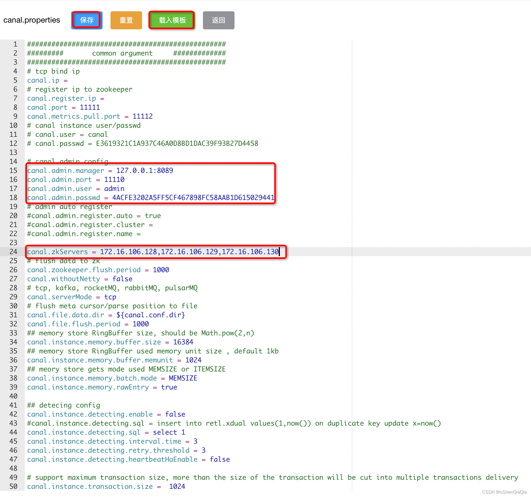Click the canal.admin.manager value 127.0.0.1:8089
The image size is (531, 497).
coord(145,170)
